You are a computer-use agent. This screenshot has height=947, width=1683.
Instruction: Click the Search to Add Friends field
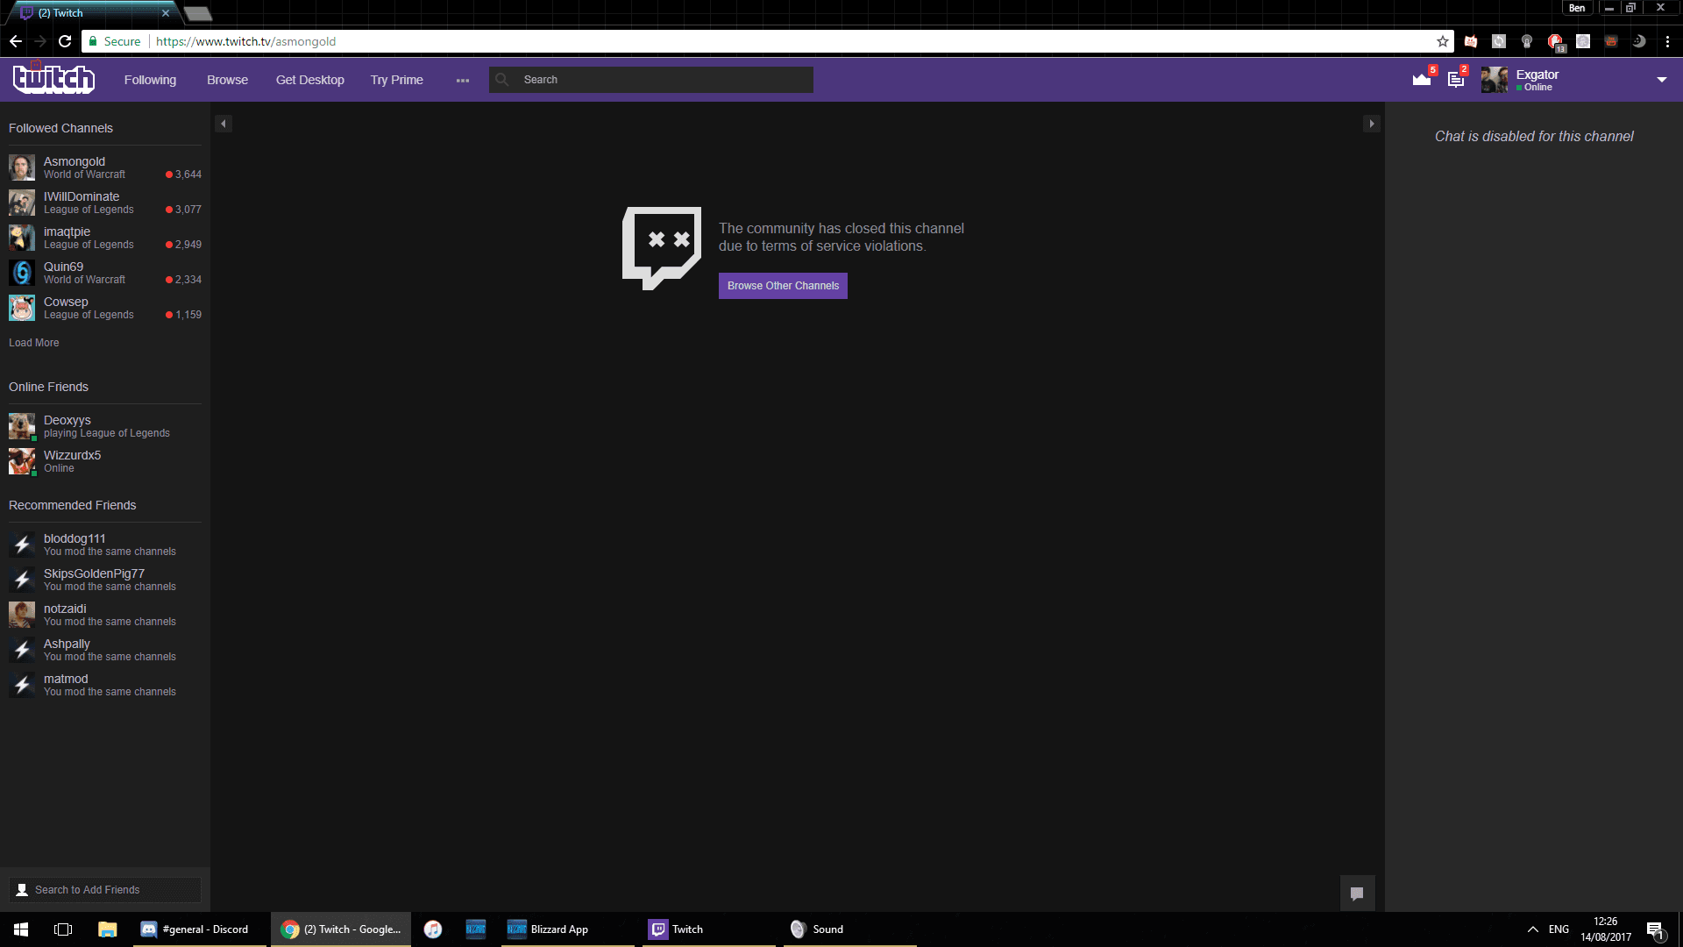coord(104,889)
